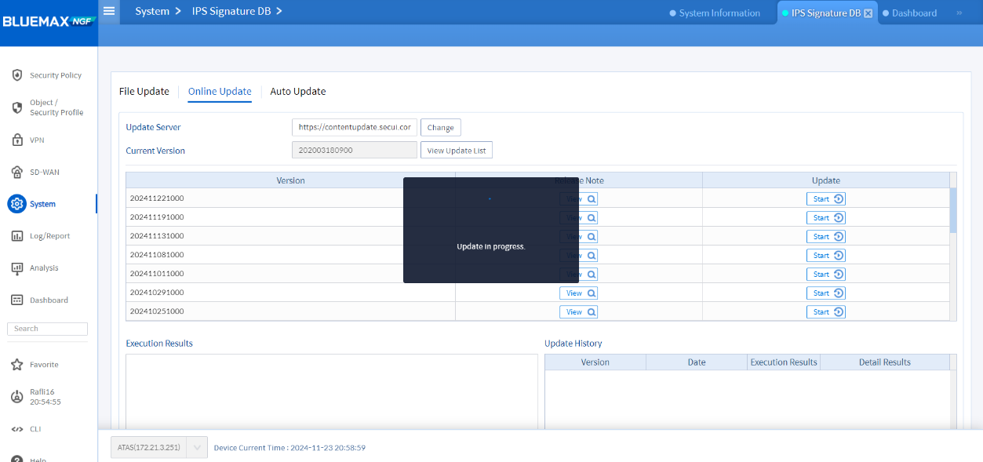Open the Log/Report chart icon

tap(16, 236)
